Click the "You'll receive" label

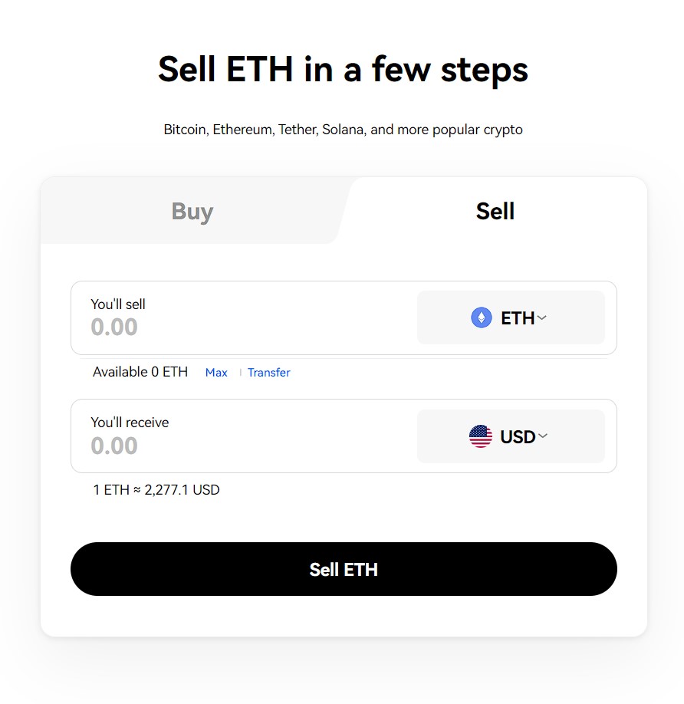(x=130, y=423)
